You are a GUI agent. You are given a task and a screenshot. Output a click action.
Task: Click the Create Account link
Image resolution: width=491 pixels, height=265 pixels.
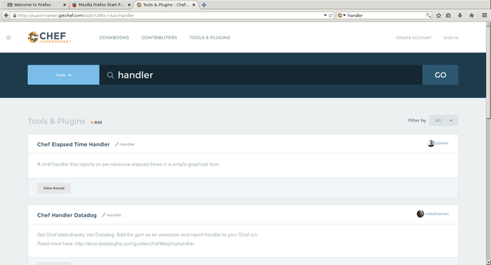click(x=413, y=38)
